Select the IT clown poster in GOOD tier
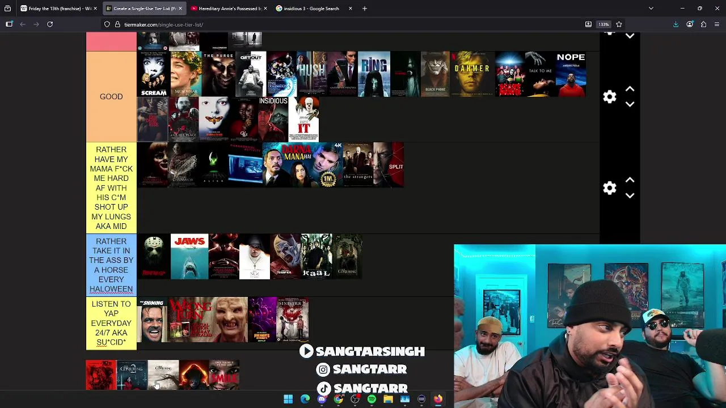 coord(303,120)
